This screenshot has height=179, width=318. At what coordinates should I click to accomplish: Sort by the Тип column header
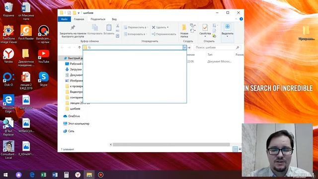coord(210,55)
